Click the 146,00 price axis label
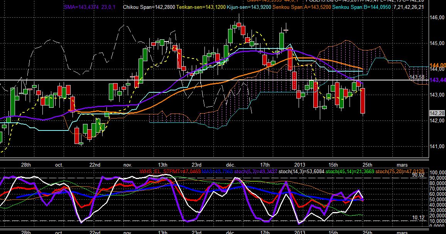446x234 pixels. click(x=437, y=18)
